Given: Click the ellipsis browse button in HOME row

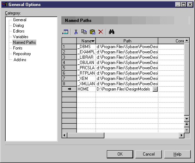Looking at the screenshot, I should click(155, 89).
